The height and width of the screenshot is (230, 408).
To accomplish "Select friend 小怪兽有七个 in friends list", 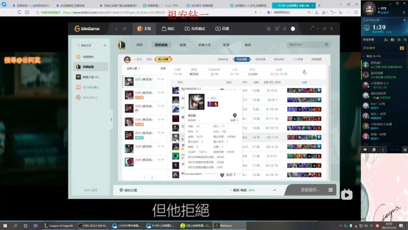I will tap(384, 85).
